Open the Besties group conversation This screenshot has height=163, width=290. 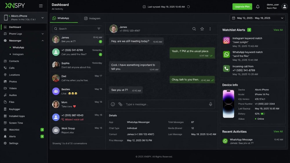pyautogui.click(x=77, y=91)
